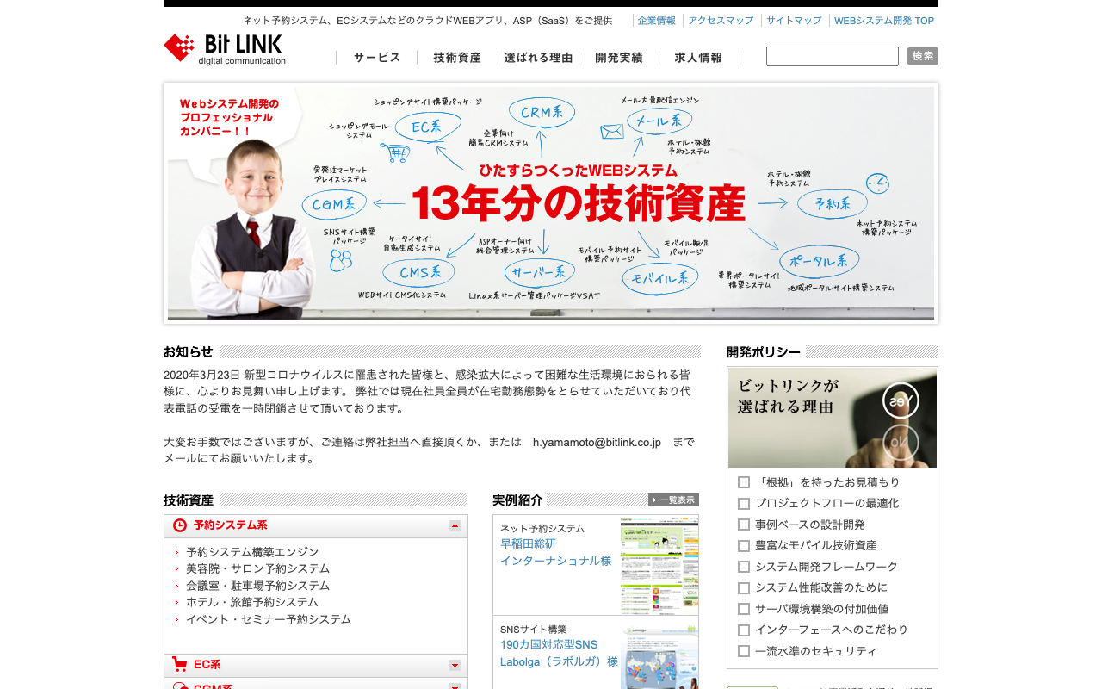Screen dimensions: 1102x689
Task: Check インターフェースへのこだわり checkbox
Action: pos(744,630)
